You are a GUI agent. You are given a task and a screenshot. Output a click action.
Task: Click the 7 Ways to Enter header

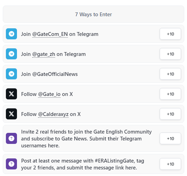[x=93, y=14]
